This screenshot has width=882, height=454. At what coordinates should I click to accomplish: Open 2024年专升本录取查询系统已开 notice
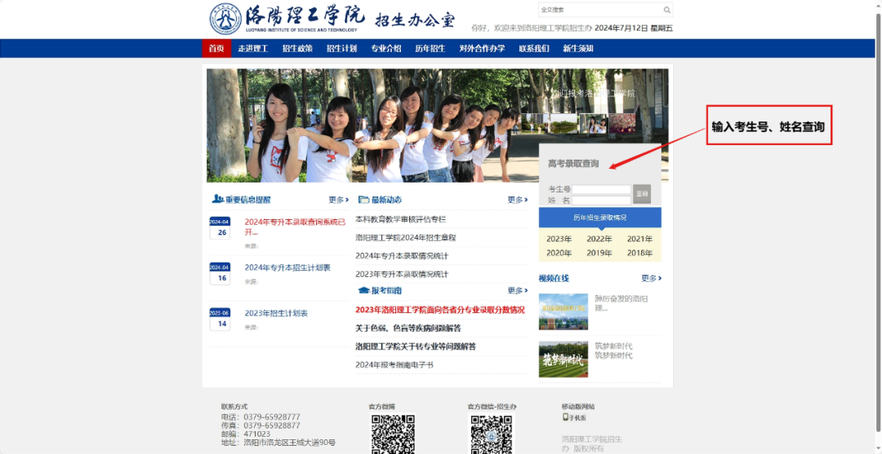[x=296, y=227]
